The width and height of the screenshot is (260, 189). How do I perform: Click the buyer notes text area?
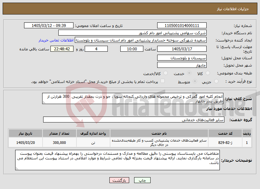(117, 160)
